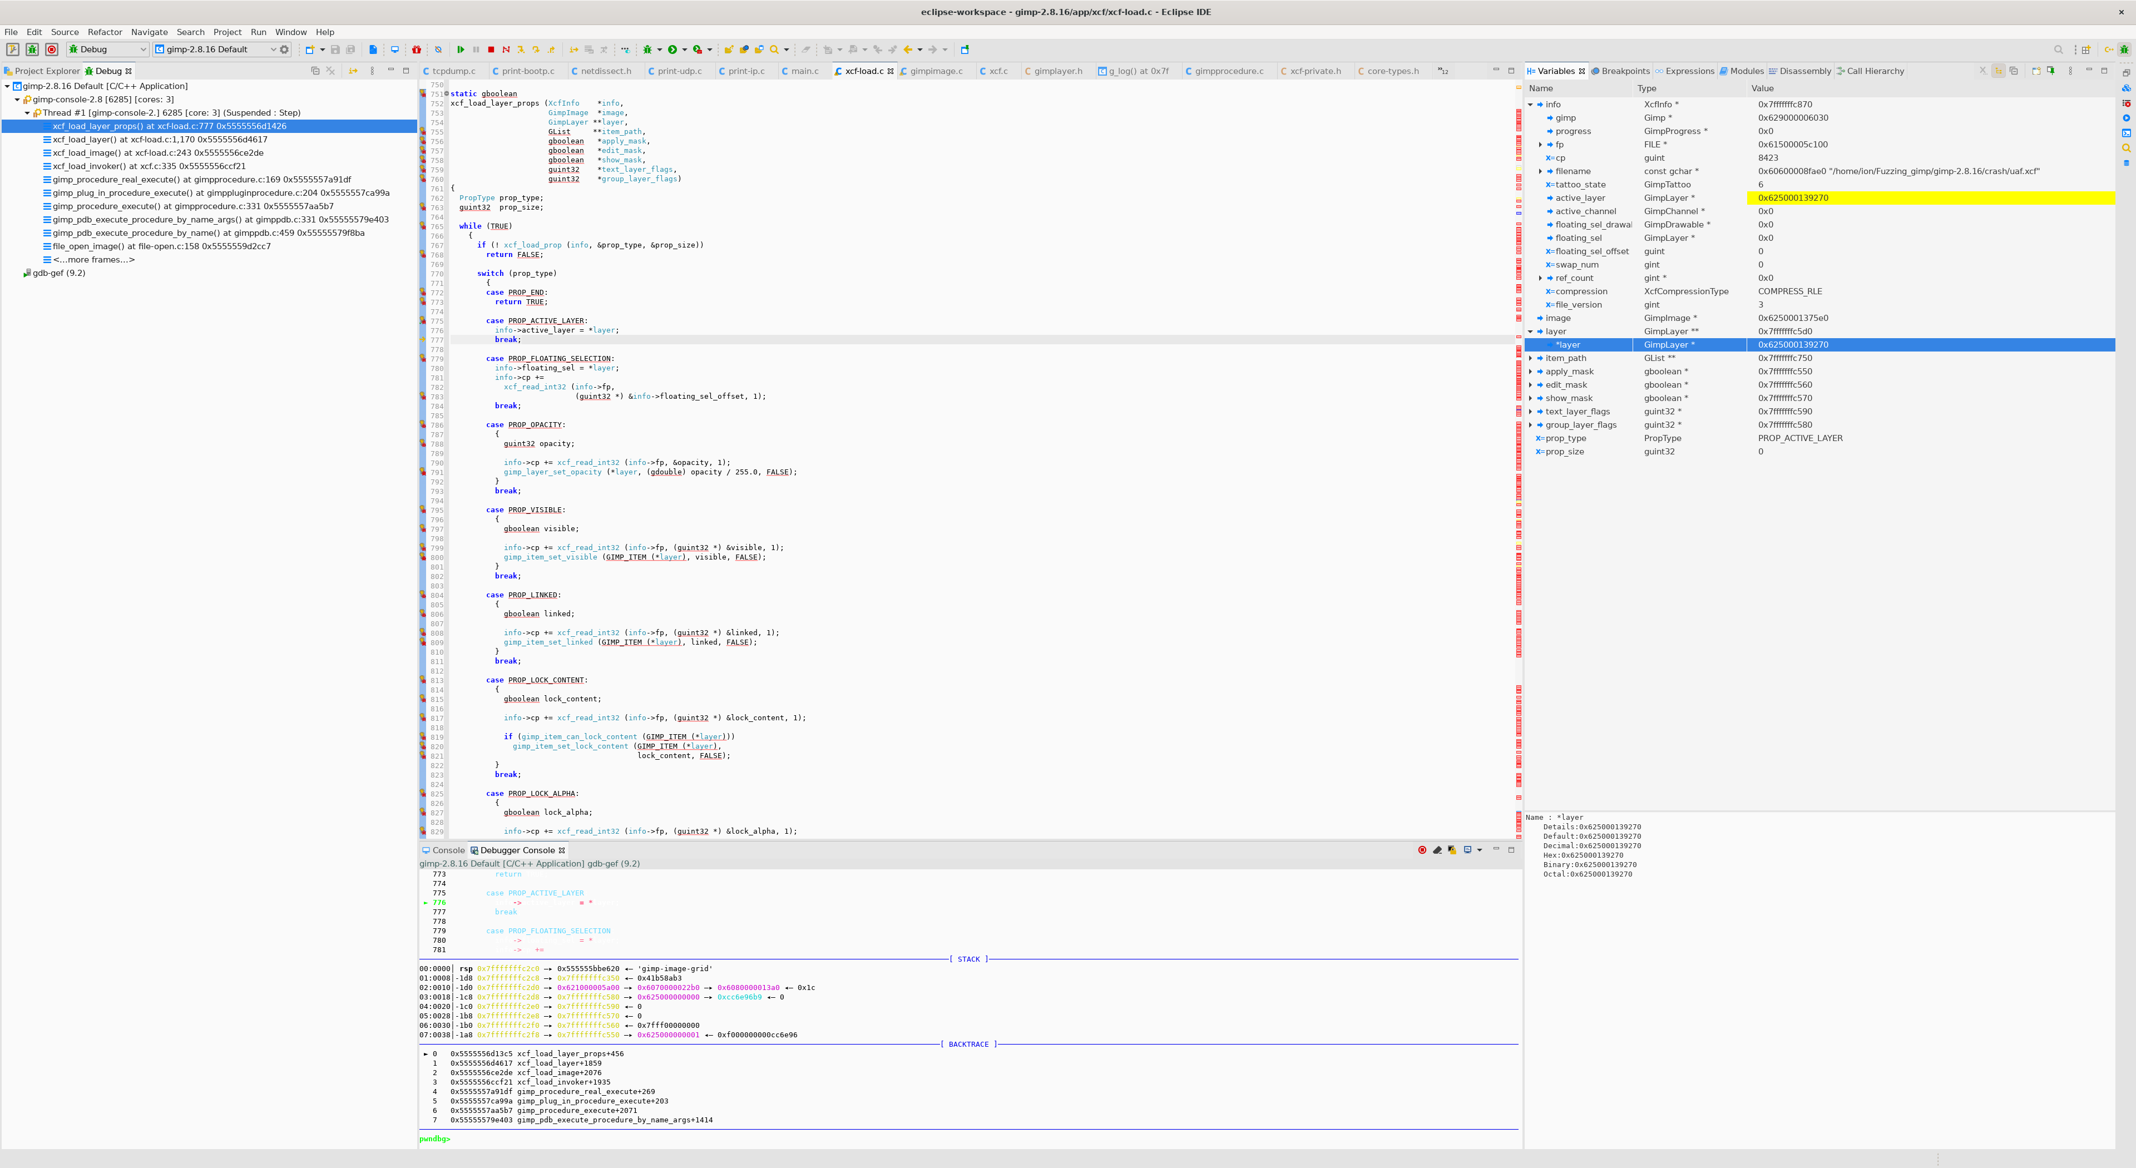Viewport: 2136px width, 1168px height.
Task: Click the Open Perspective icon
Action: click(2086, 50)
